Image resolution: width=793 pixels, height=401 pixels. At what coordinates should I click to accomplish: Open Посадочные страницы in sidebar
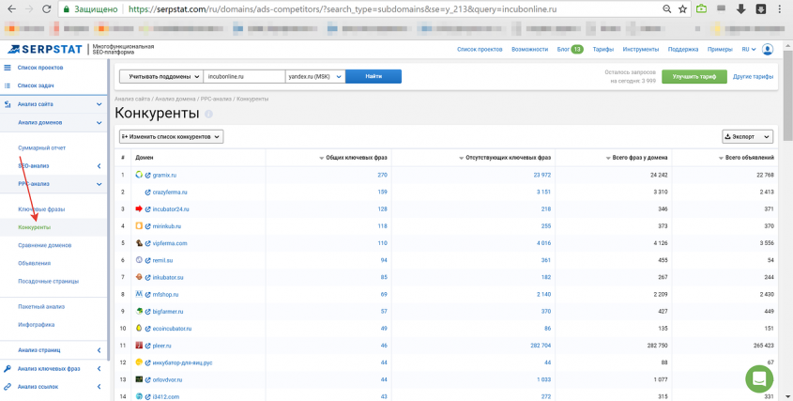pos(48,281)
